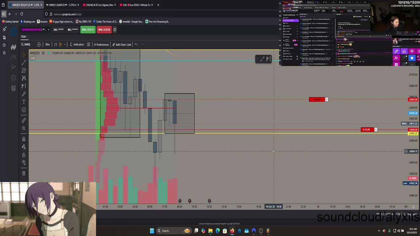Open the chart layout grid icon

tap(89, 45)
